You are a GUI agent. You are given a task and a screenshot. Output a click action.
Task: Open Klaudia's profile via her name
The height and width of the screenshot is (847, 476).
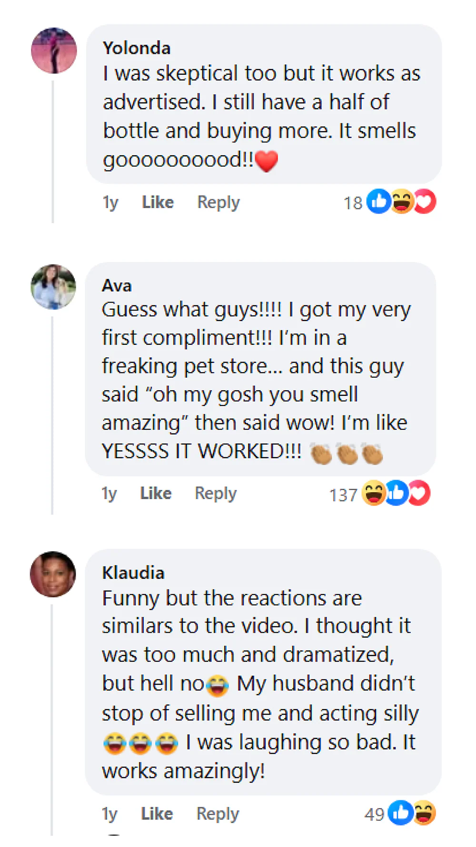[x=133, y=573]
